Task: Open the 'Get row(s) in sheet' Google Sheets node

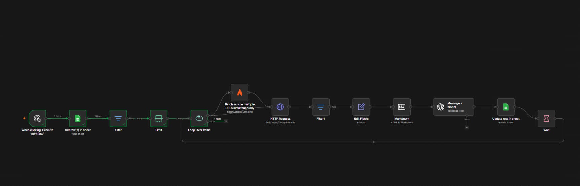Action: pyautogui.click(x=78, y=118)
